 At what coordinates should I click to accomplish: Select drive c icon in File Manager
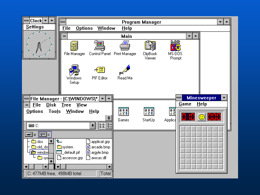45,135
